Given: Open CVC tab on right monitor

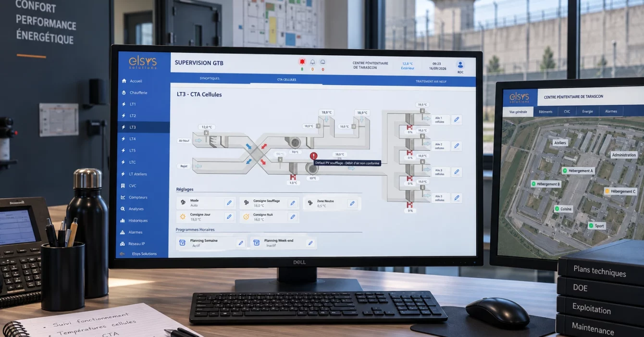Looking at the screenshot, I should click(x=567, y=112).
